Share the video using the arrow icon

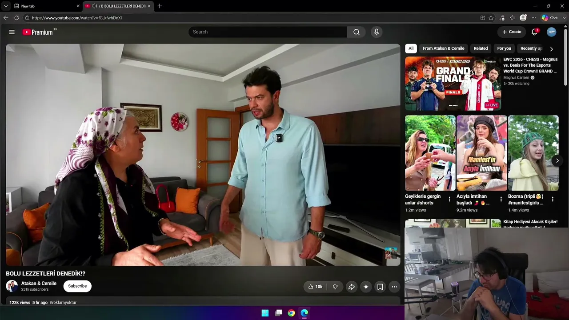coord(351,287)
